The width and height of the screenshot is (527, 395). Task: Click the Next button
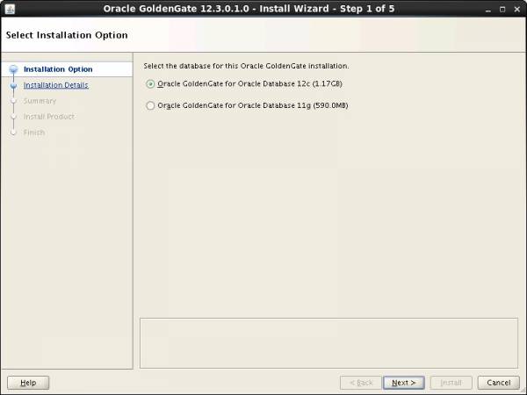(x=404, y=383)
